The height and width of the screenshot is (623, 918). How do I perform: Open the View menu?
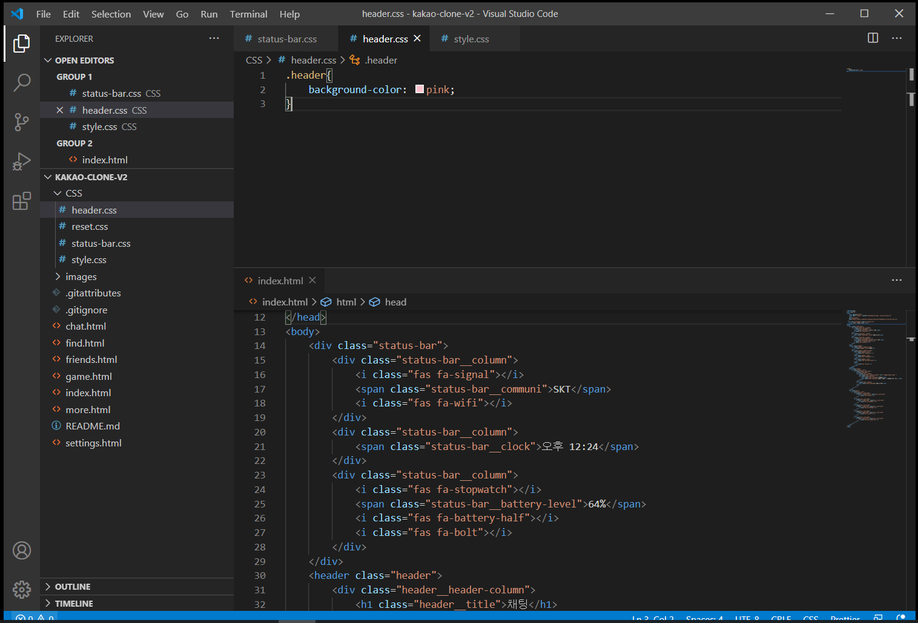point(153,14)
